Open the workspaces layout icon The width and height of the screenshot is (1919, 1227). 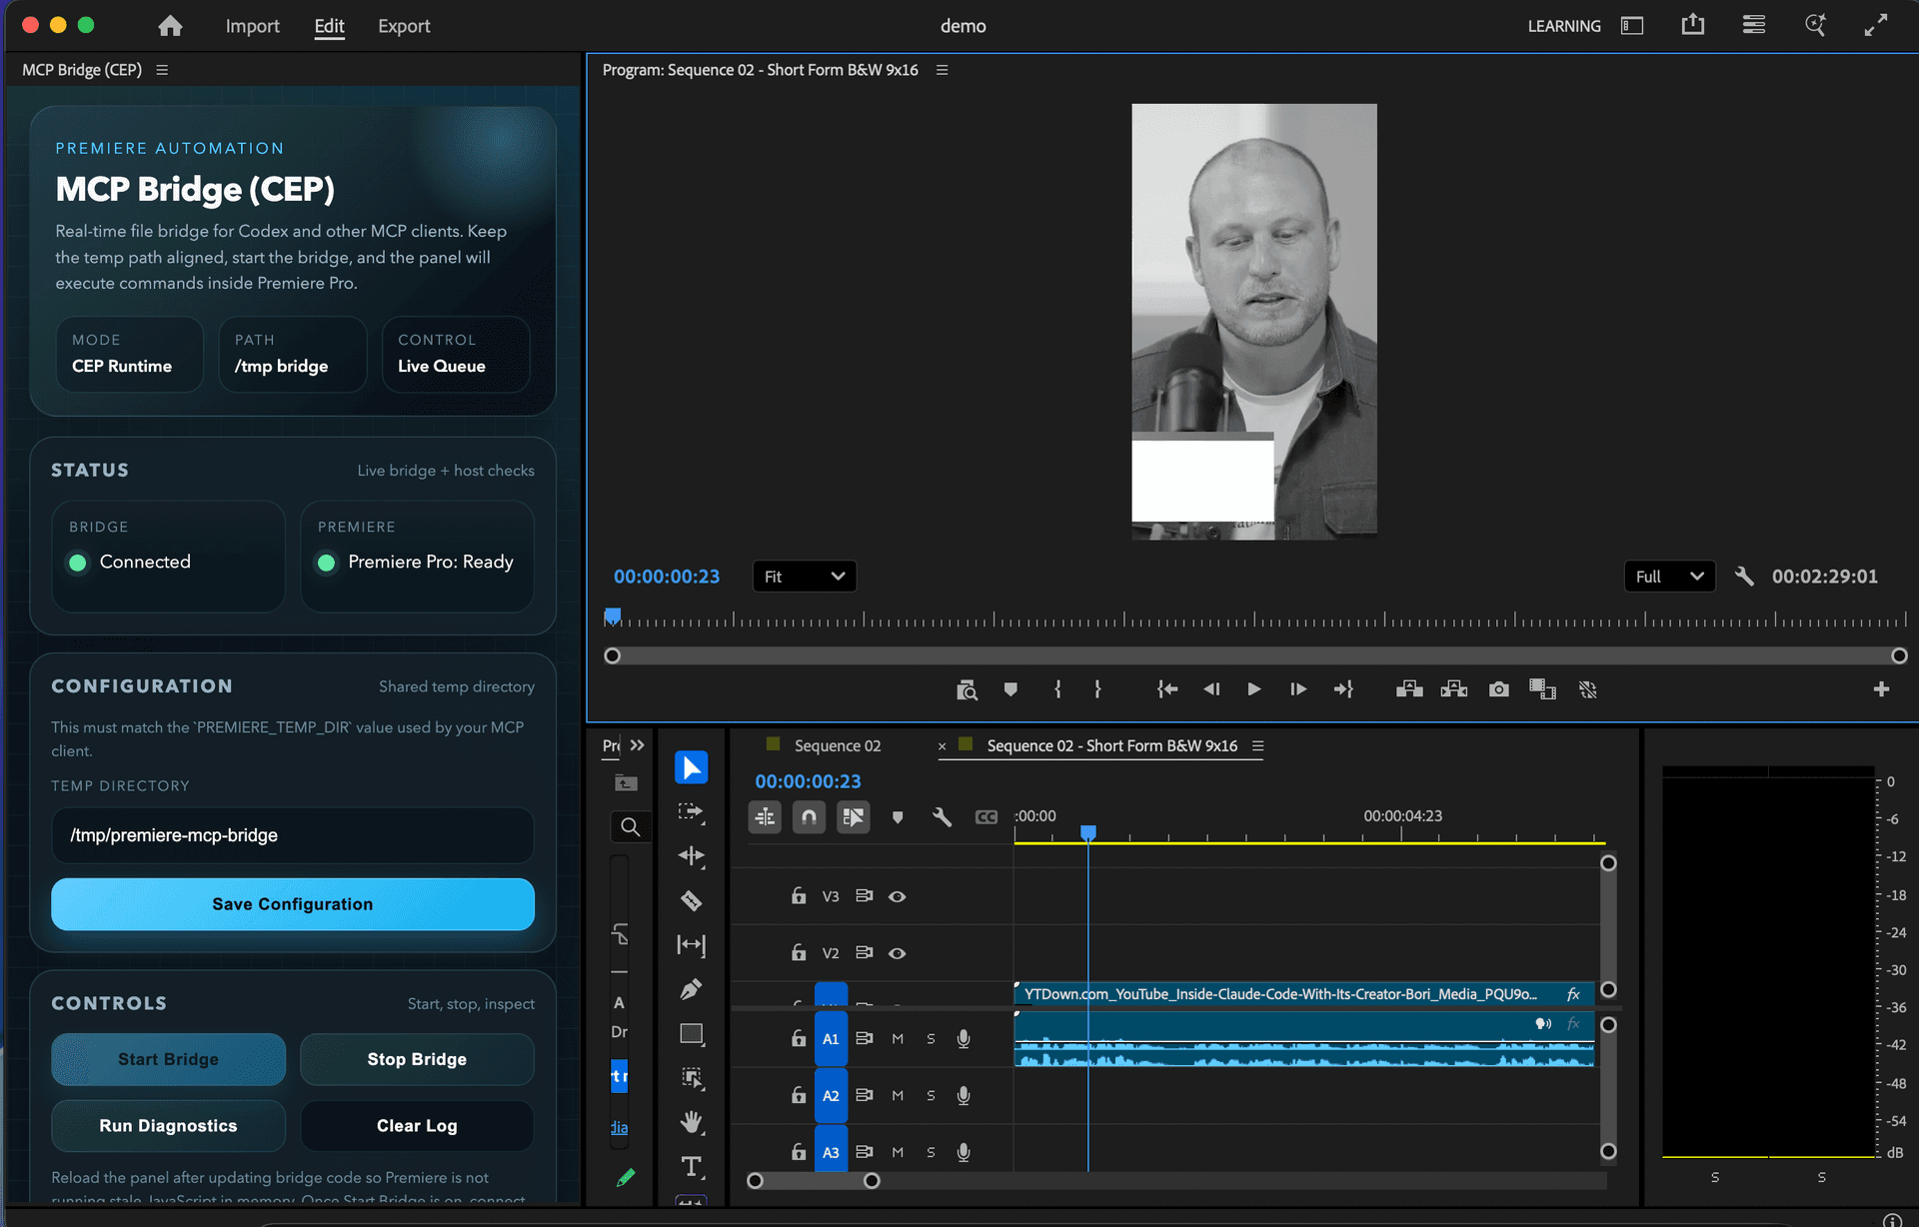[x=1632, y=26]
